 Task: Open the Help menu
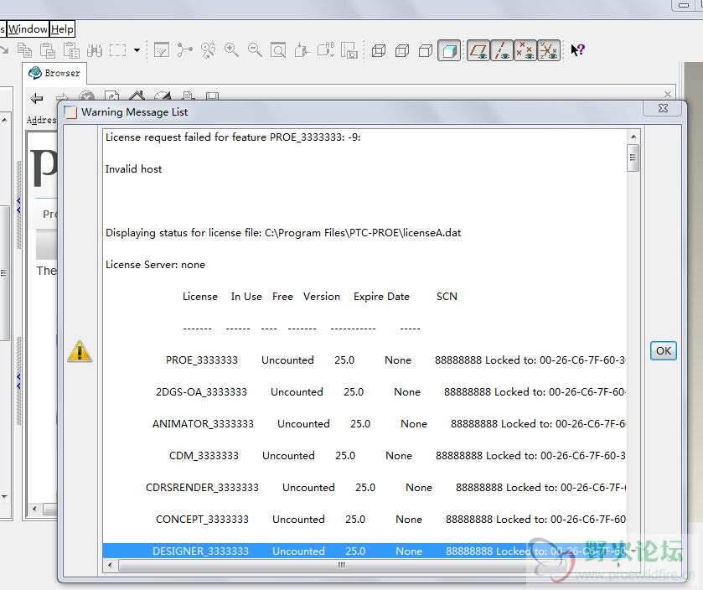[62, 29]
